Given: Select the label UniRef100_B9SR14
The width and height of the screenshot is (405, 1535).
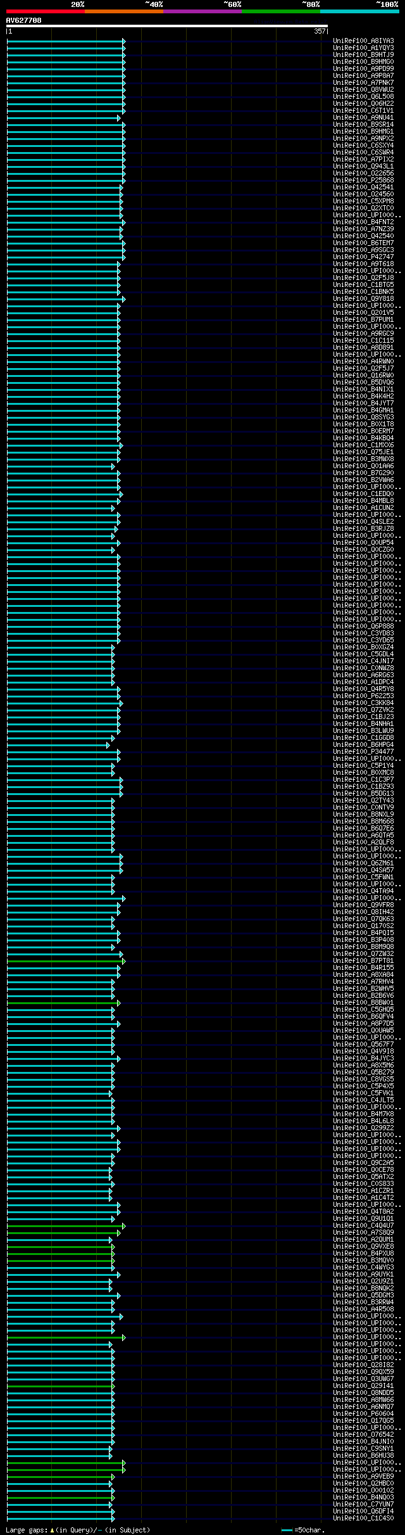Looking at the screenshot, I should click(x=363, y=125).
